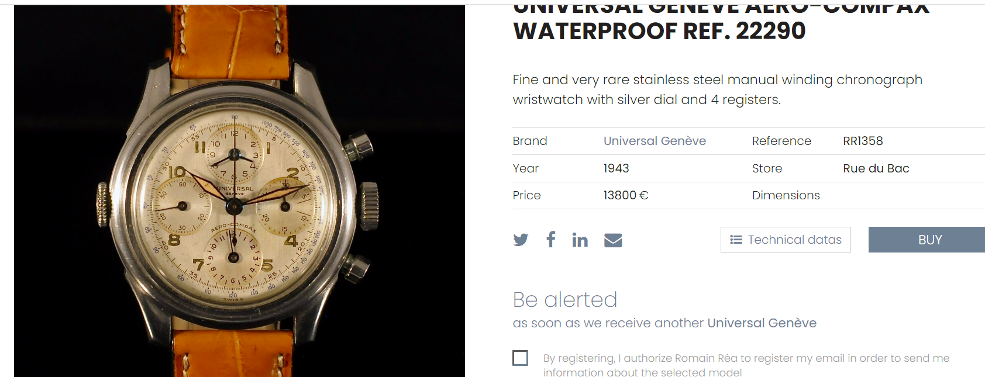
Task: Tick the email registration authorization checkbox
Action: [x=520, y=358]
